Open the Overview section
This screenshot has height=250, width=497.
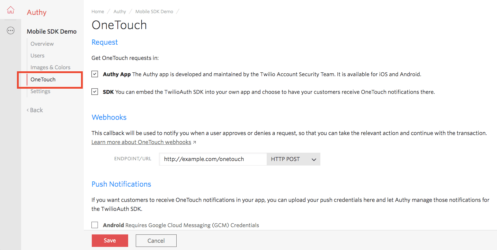(42, 44)
